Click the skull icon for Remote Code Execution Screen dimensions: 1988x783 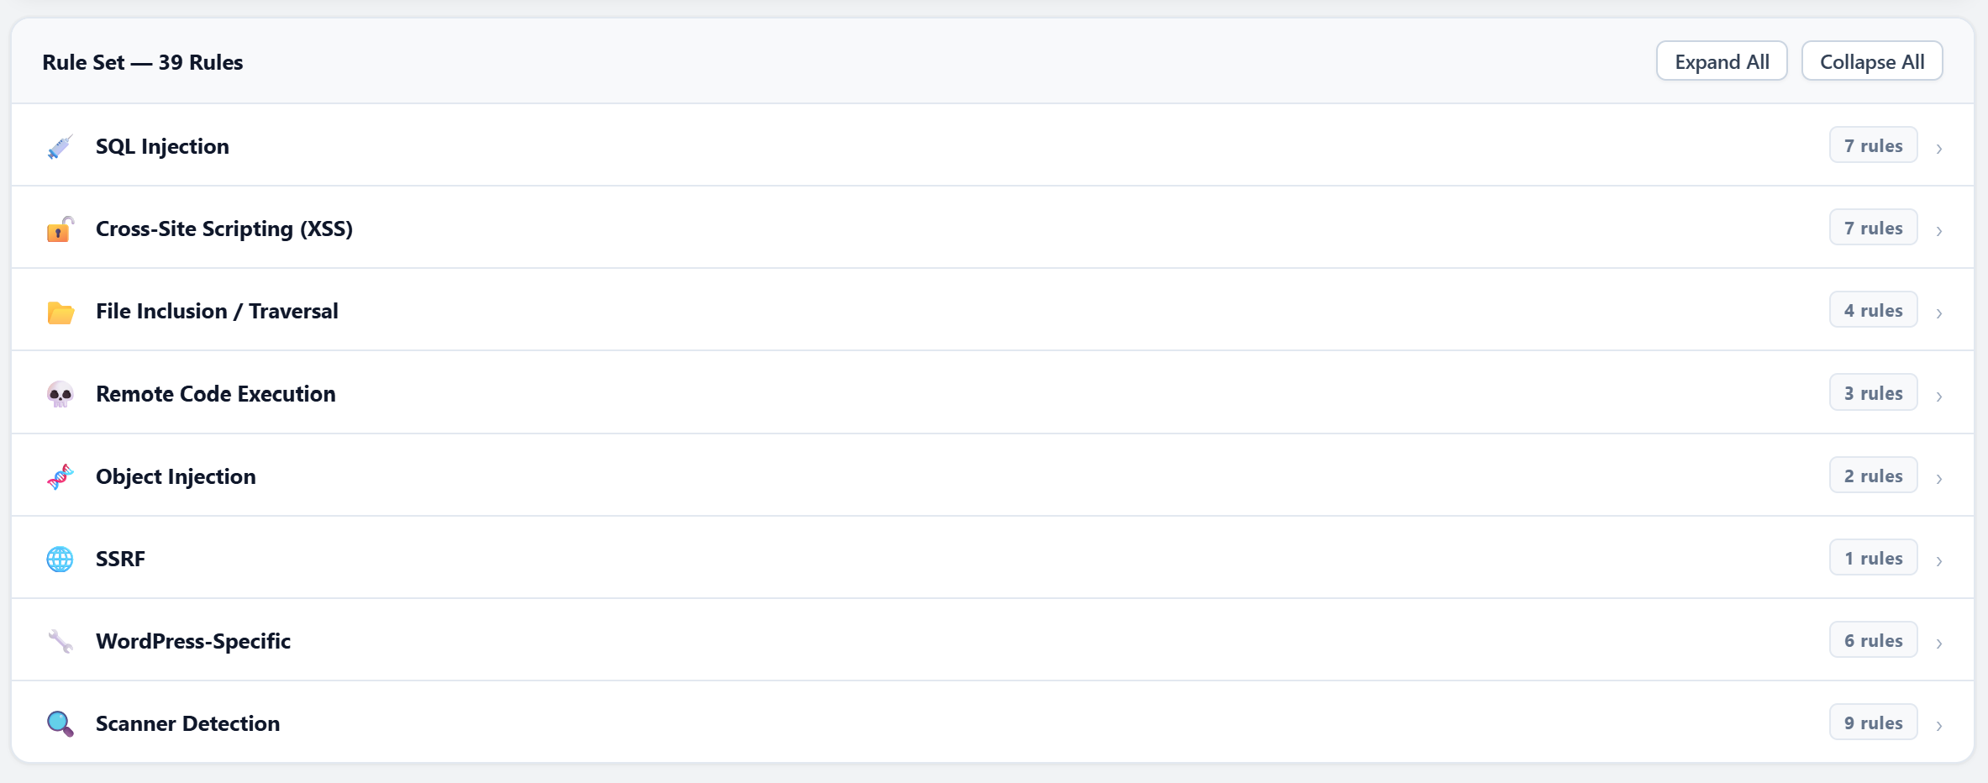tap(60, 392)
